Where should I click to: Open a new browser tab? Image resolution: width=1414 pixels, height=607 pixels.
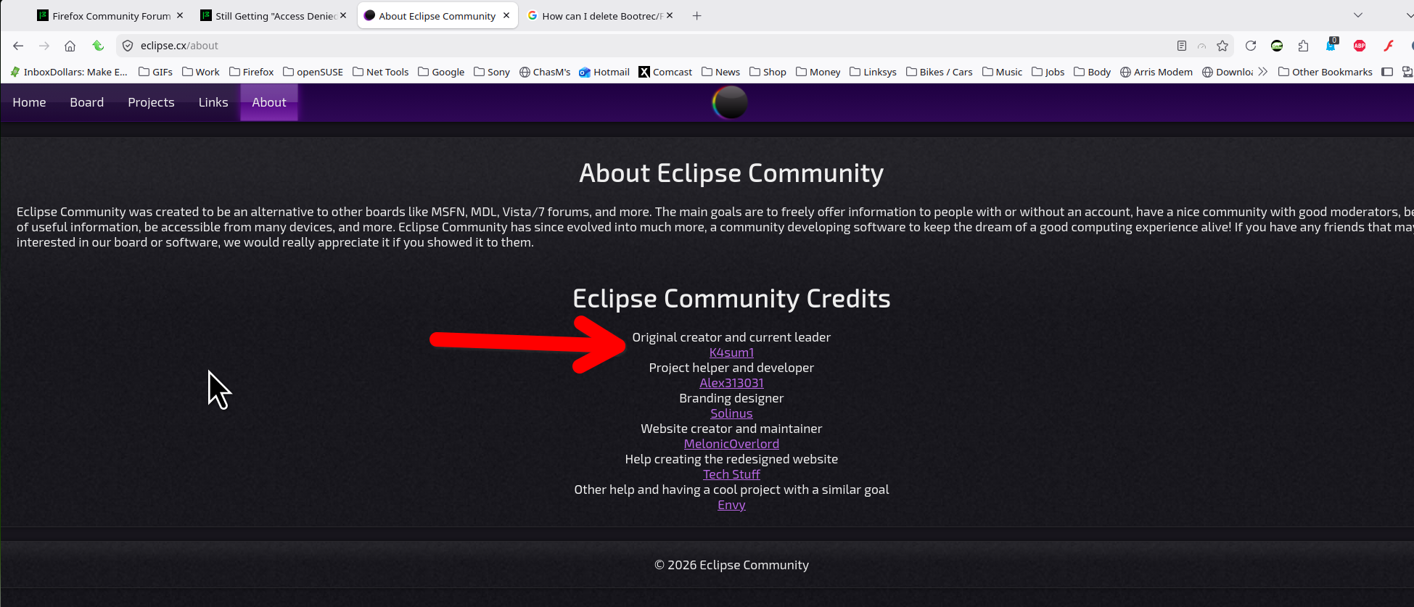tap(696, 15)
